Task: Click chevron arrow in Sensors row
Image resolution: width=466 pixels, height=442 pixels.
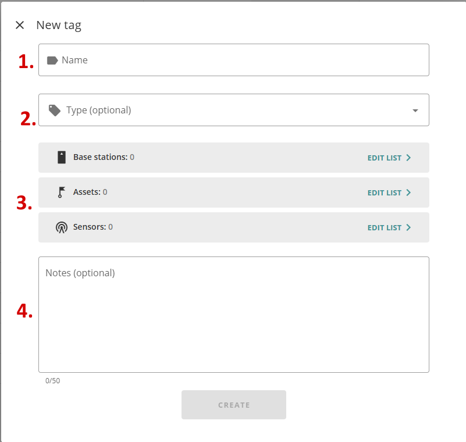Action: click(408, 227)
